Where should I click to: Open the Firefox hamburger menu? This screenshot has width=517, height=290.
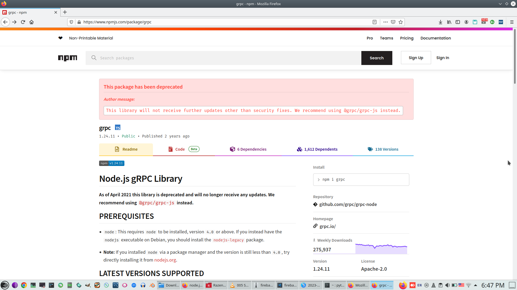pos(512,22)
